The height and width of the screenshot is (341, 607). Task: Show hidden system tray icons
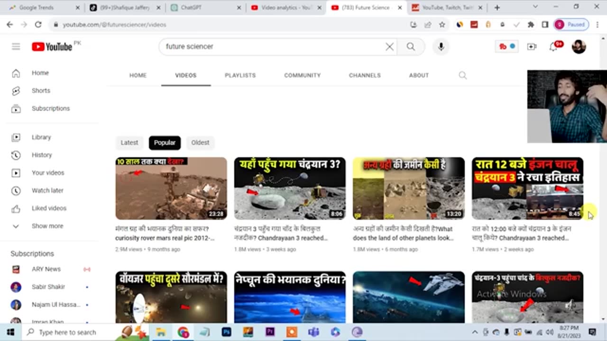click(475, 332)
